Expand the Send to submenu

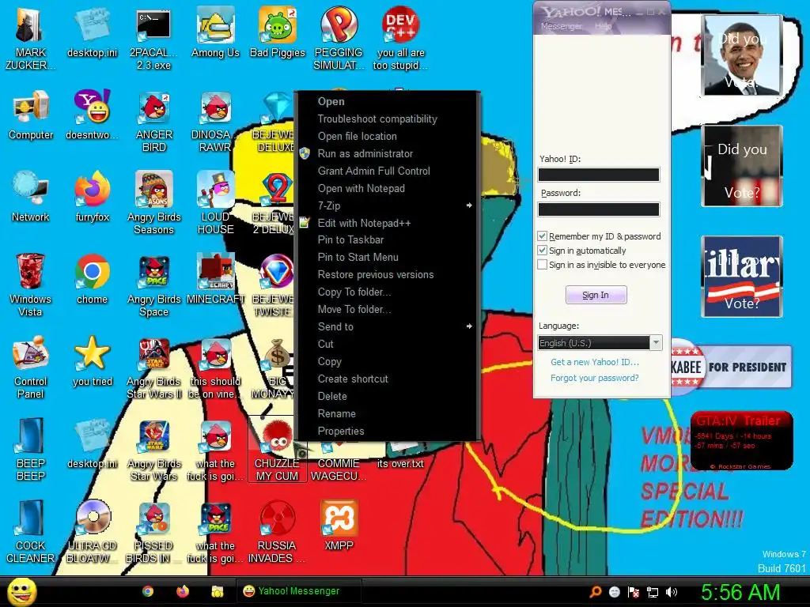click(x=388, y=326)
